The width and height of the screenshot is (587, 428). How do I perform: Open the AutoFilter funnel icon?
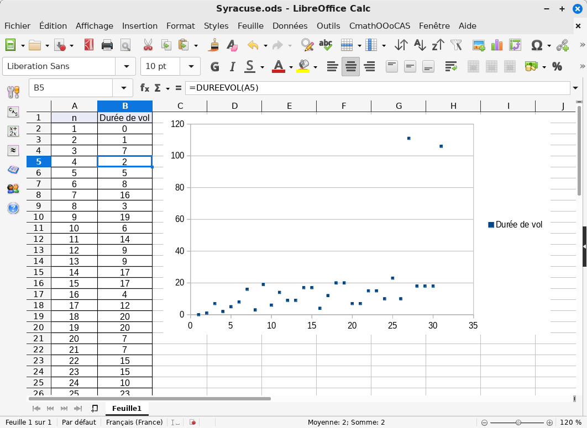456,45
